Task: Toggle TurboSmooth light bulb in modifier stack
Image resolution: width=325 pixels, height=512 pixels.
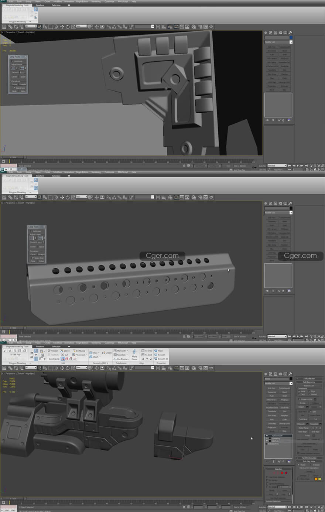Action: (x=267, y=436)
